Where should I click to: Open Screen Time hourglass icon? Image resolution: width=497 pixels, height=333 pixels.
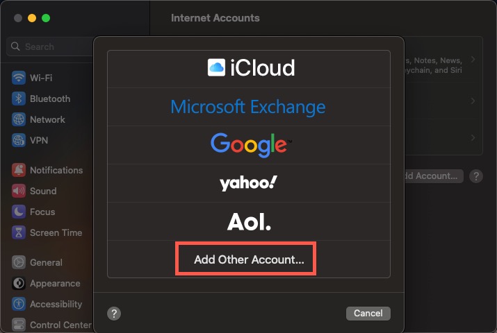pyautogui.click(x=19, y=232)
